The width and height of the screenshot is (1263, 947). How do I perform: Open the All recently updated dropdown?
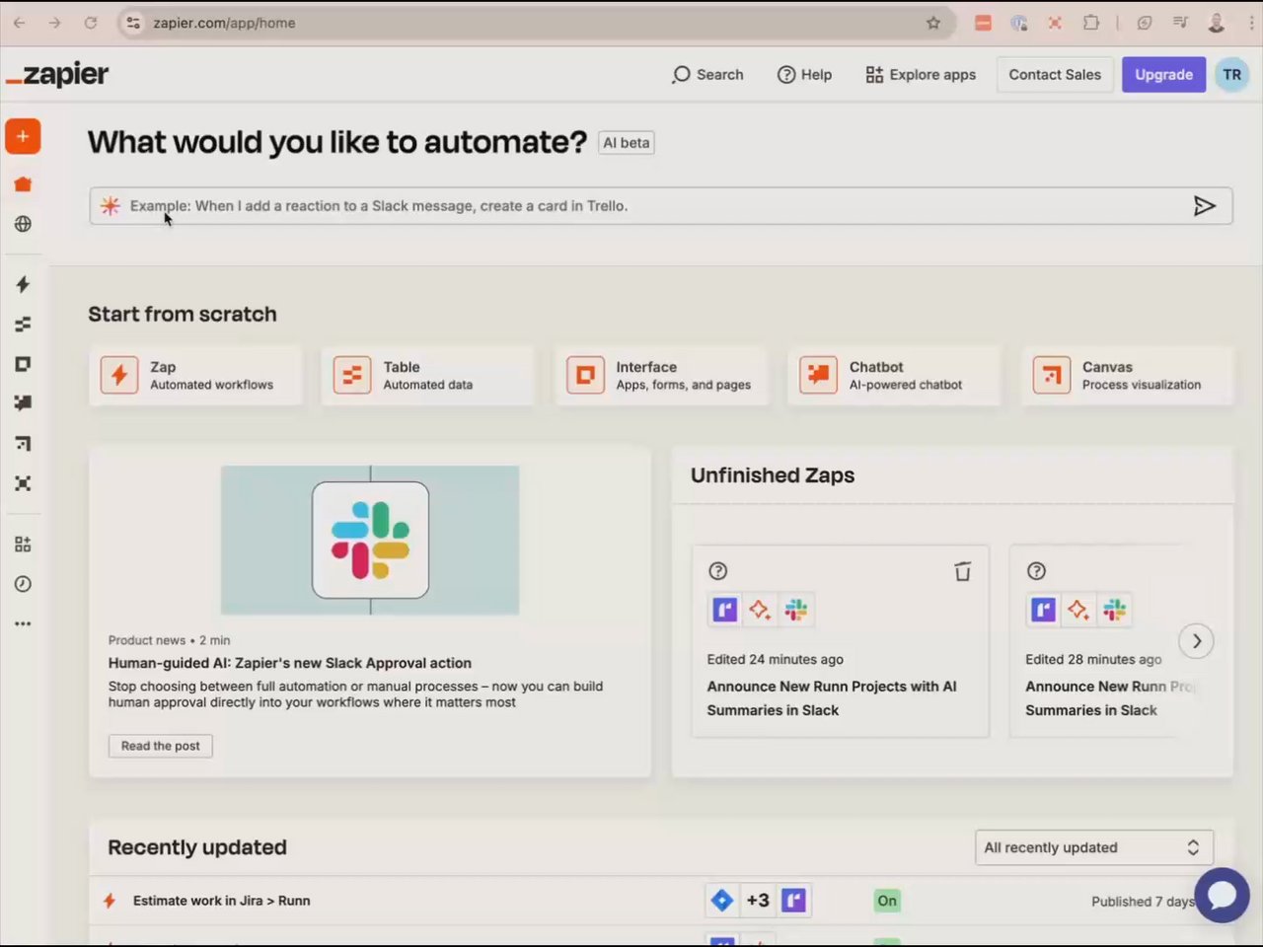1094,847
